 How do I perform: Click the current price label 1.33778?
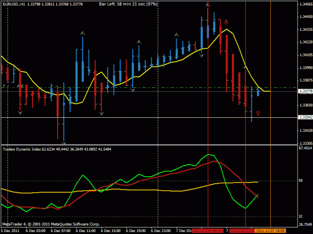click(x=305, y=91)
